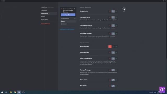167x94 pixels.
Task: Open the Integrations settings tab
Action: point(49,19)
